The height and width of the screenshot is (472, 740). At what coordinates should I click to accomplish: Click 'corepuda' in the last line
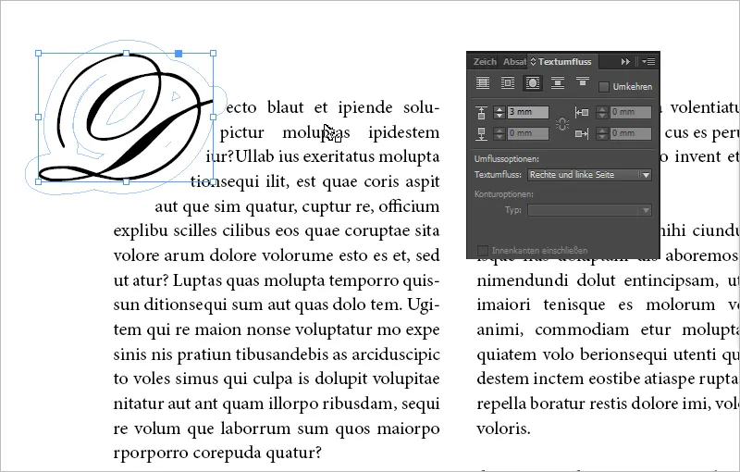(227, 453)
